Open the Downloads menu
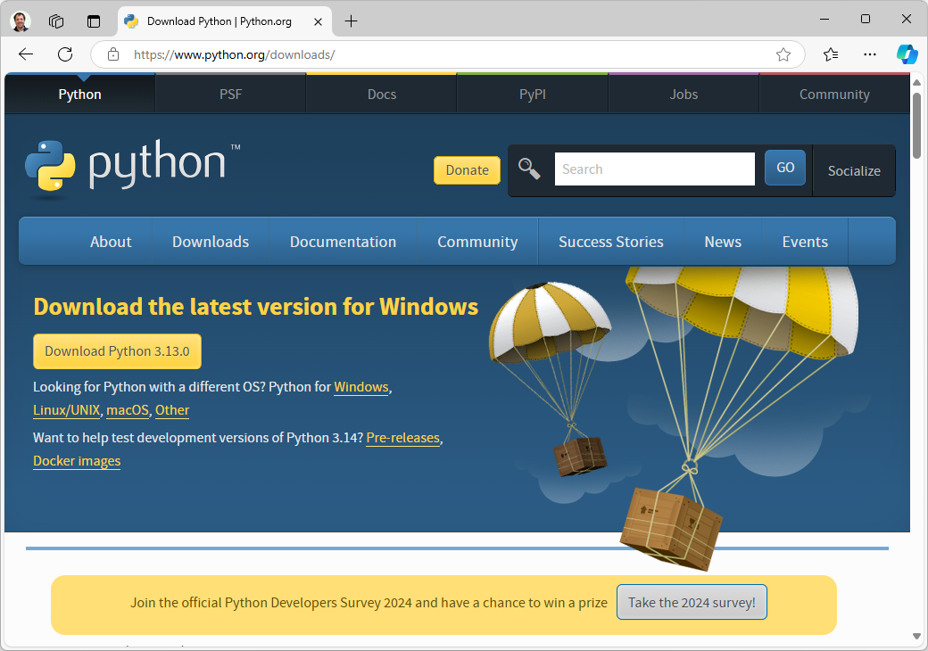Viewport: 928px width, 651px height. coord(211,242)
